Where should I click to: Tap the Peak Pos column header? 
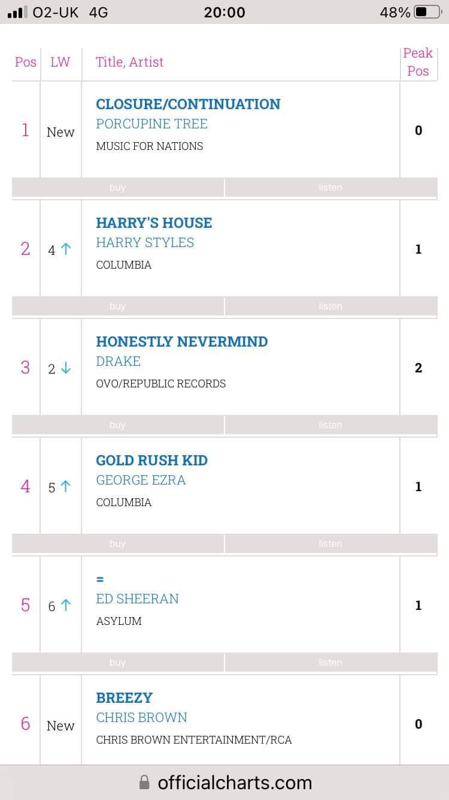[x=418, y=62]
